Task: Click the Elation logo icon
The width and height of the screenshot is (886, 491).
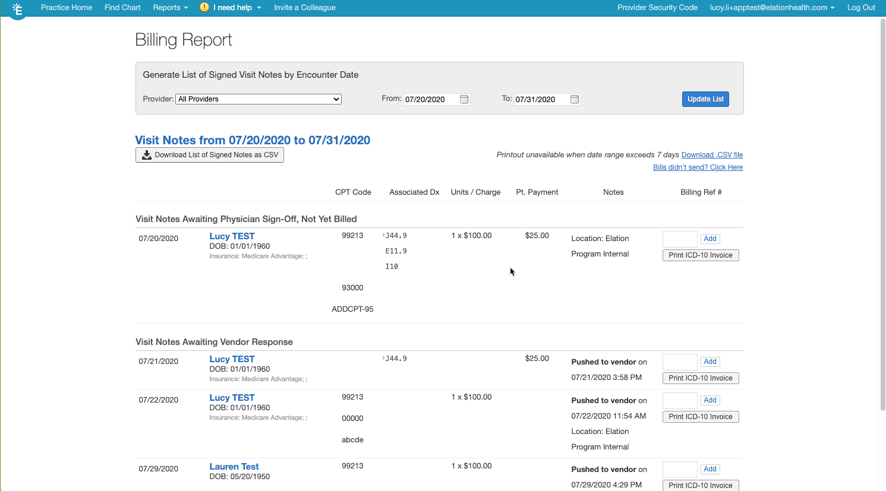Action: 18,9
